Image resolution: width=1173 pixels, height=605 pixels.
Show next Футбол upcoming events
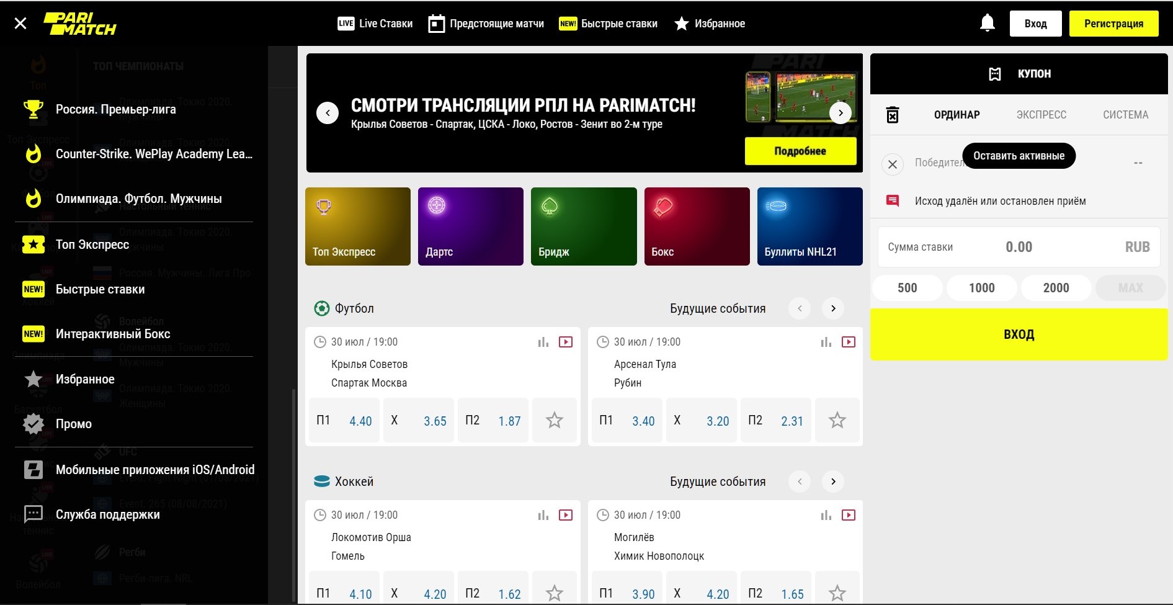pos(833,308)
